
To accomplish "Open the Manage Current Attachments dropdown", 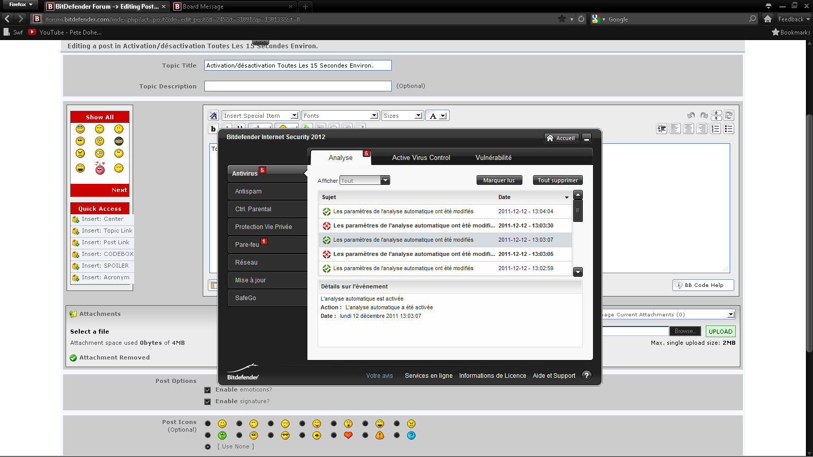I will [x=669, y=314].
